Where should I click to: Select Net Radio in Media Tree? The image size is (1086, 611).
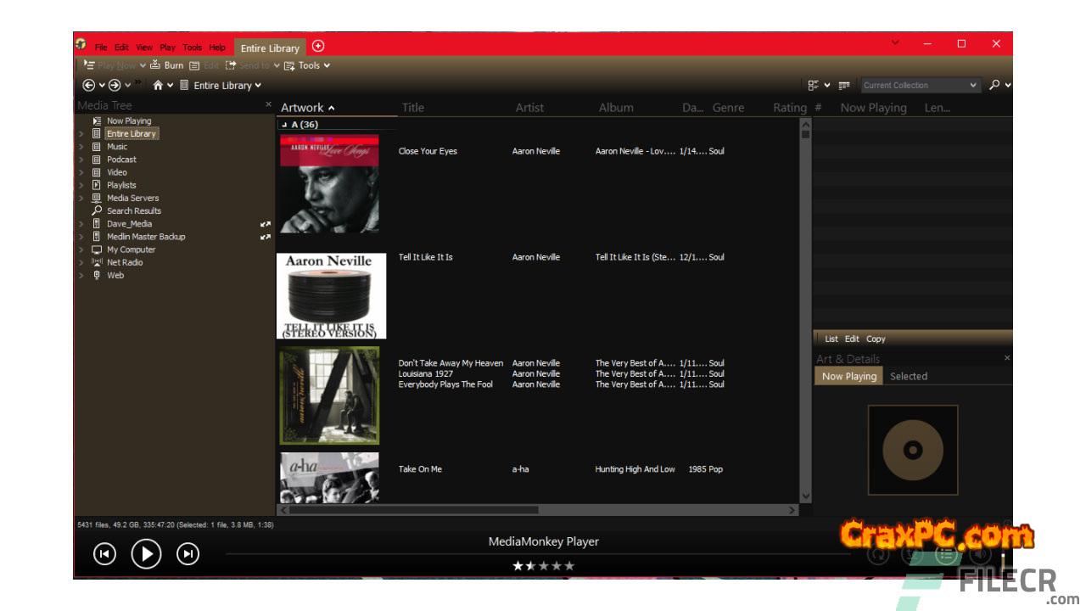click(125, 262)
